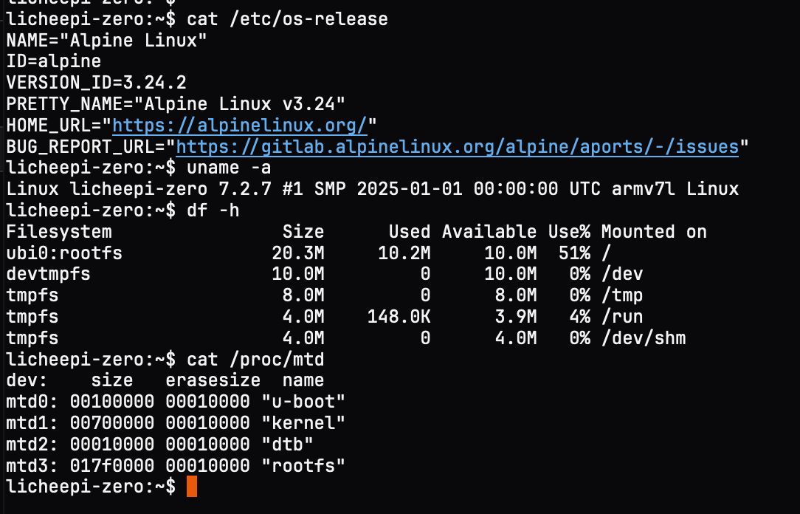Click the "dtb" partition name
This screenshot has width=800, height=514.
(x=287, y=445)
